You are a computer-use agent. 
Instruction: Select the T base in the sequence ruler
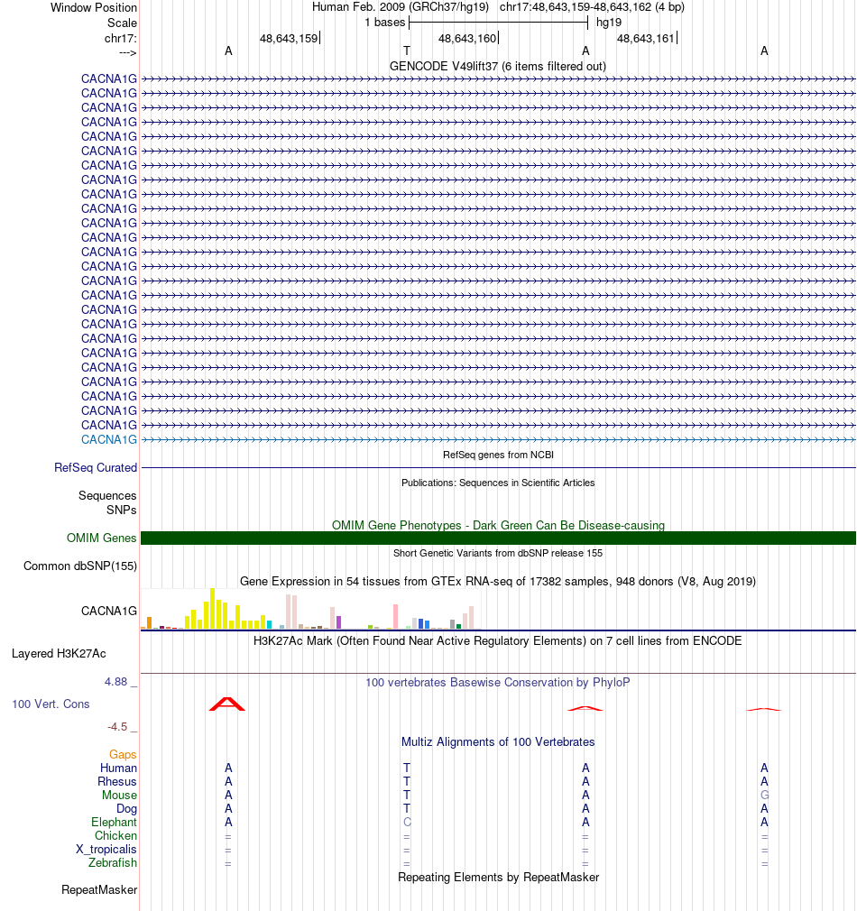407,51
